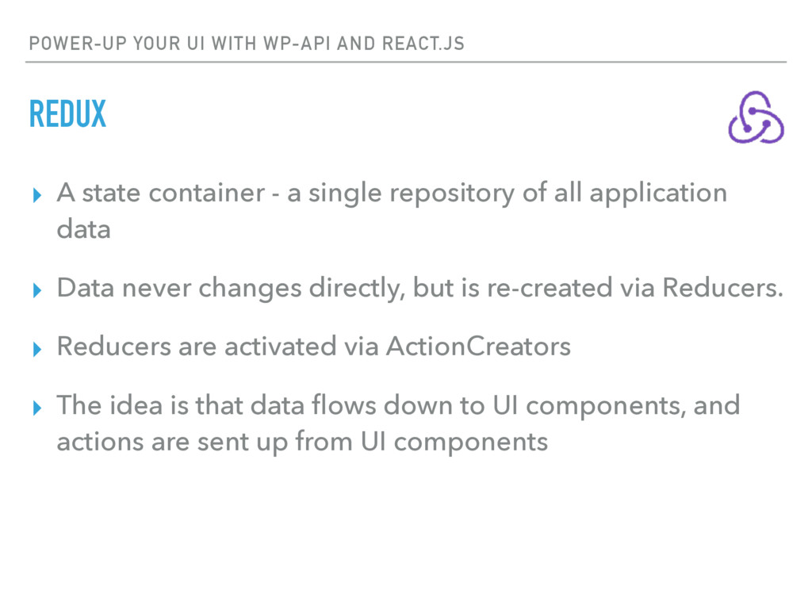The height and width of the screenshot is (609, 812).
Task: Click the word 'application' in first bullet
Action: (x=658, y=193)
